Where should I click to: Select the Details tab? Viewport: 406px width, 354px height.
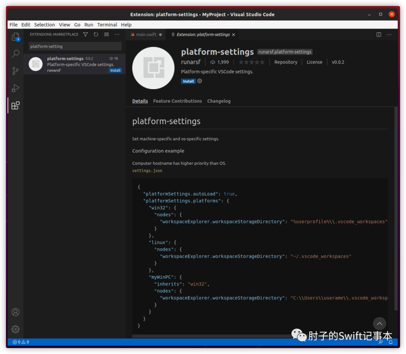tap(140, 101)
